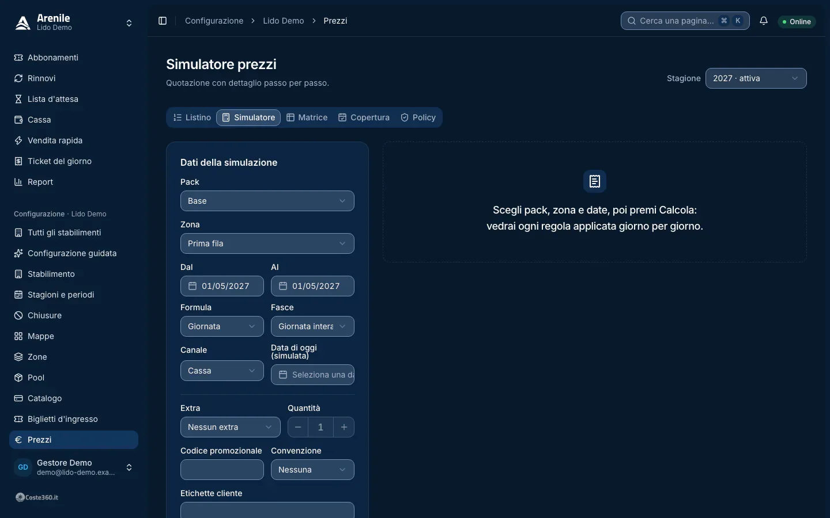The width and height of the screenshot is (830, 518).
Task: Open Lista d'attesa
Action: 74,99
